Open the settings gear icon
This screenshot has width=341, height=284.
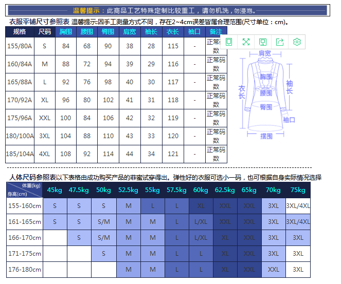tap(297, 42)
